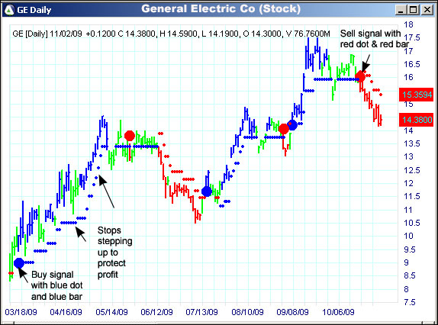Click the 10 price axis label
The width and height of the screenshot is (438, 325).
[408, 236]
